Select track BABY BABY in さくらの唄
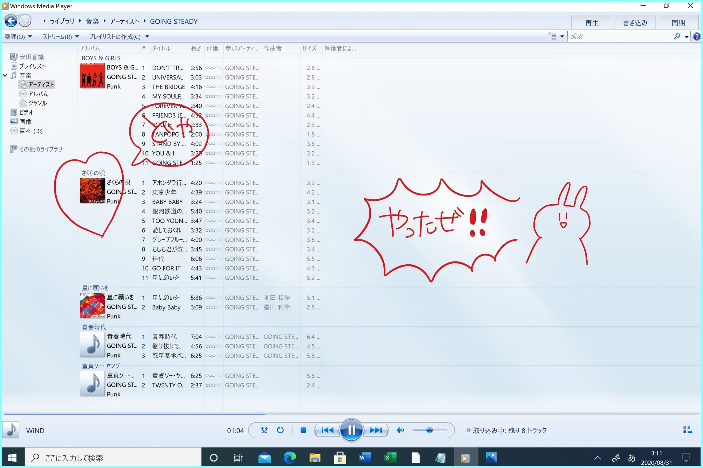This screenshot has width=703, height=468. (168, 202)
